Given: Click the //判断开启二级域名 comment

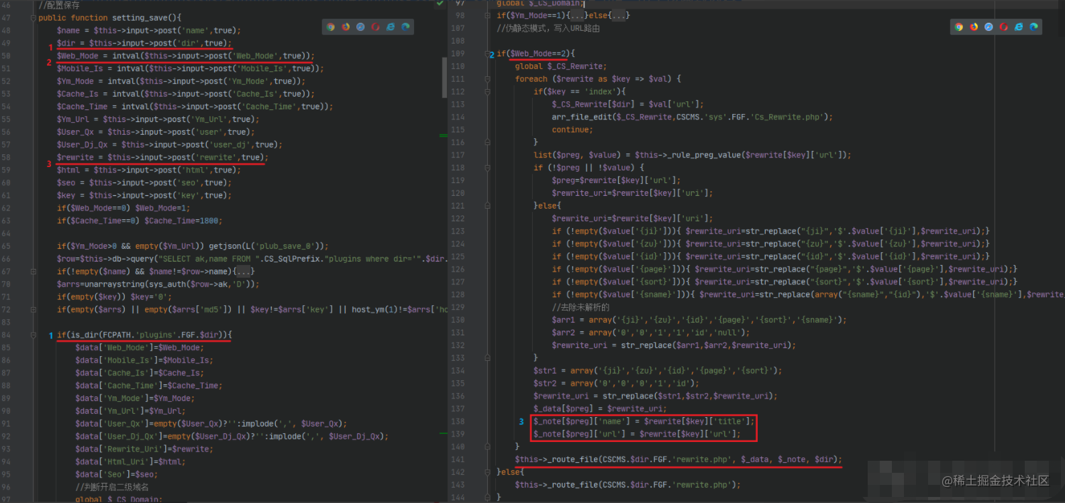Looking at the screenshot, I should click(x=112, y=488).
